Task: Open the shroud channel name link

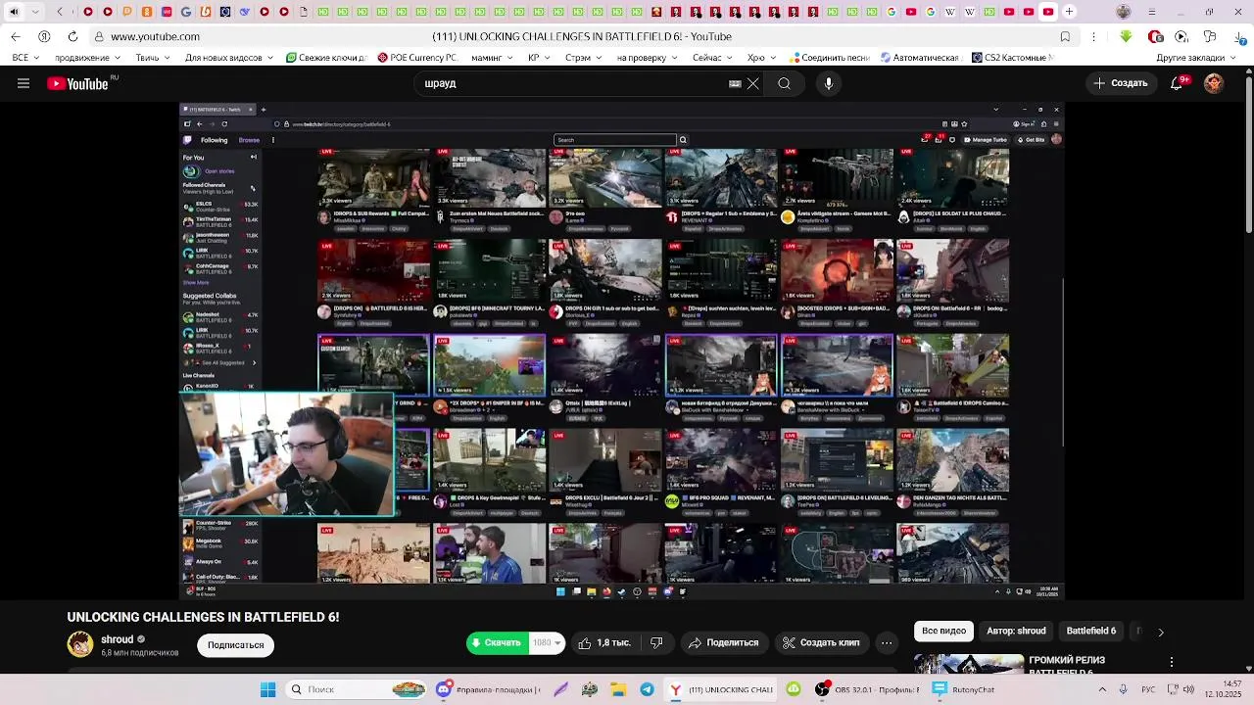Action: click(x=117, y=639)
